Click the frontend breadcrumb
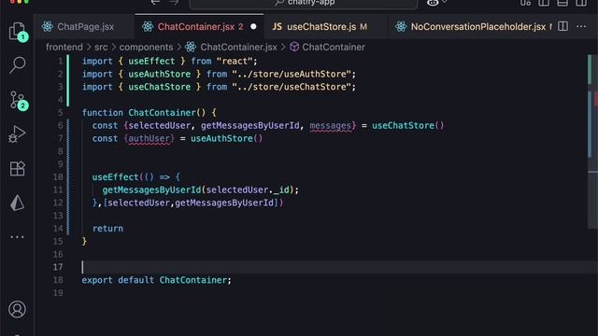 coord(64,48)
